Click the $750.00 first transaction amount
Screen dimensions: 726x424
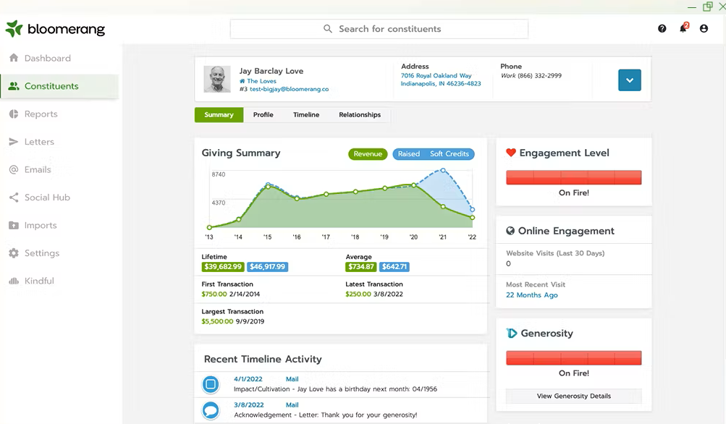214,294
